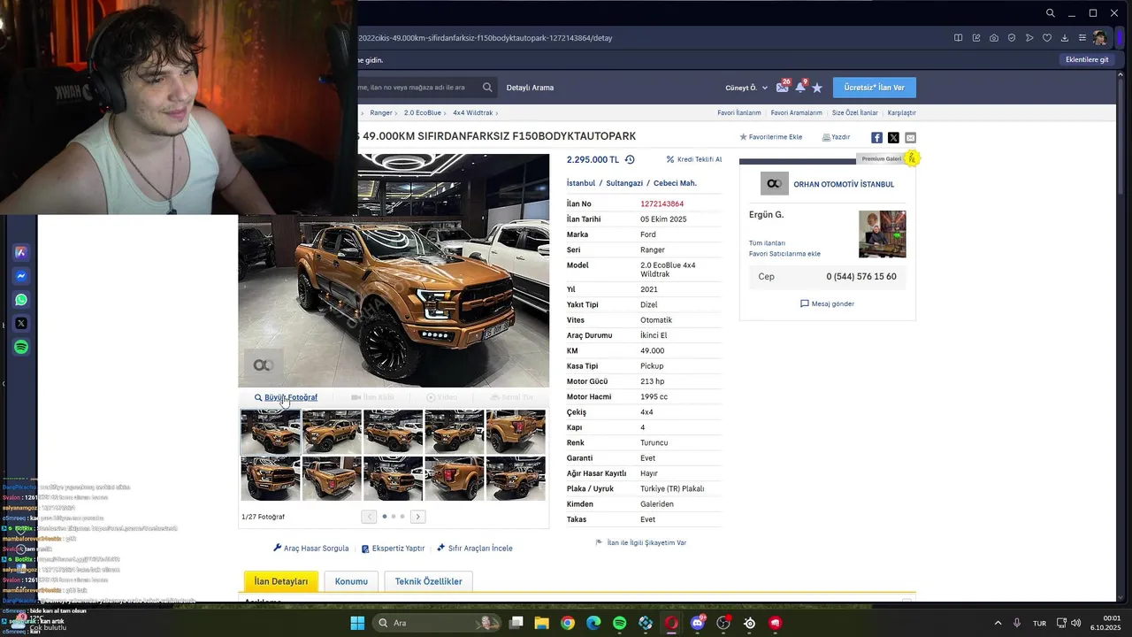
Task: Click Cebeci Mah. location link
Action: click(x=675, y=183)
